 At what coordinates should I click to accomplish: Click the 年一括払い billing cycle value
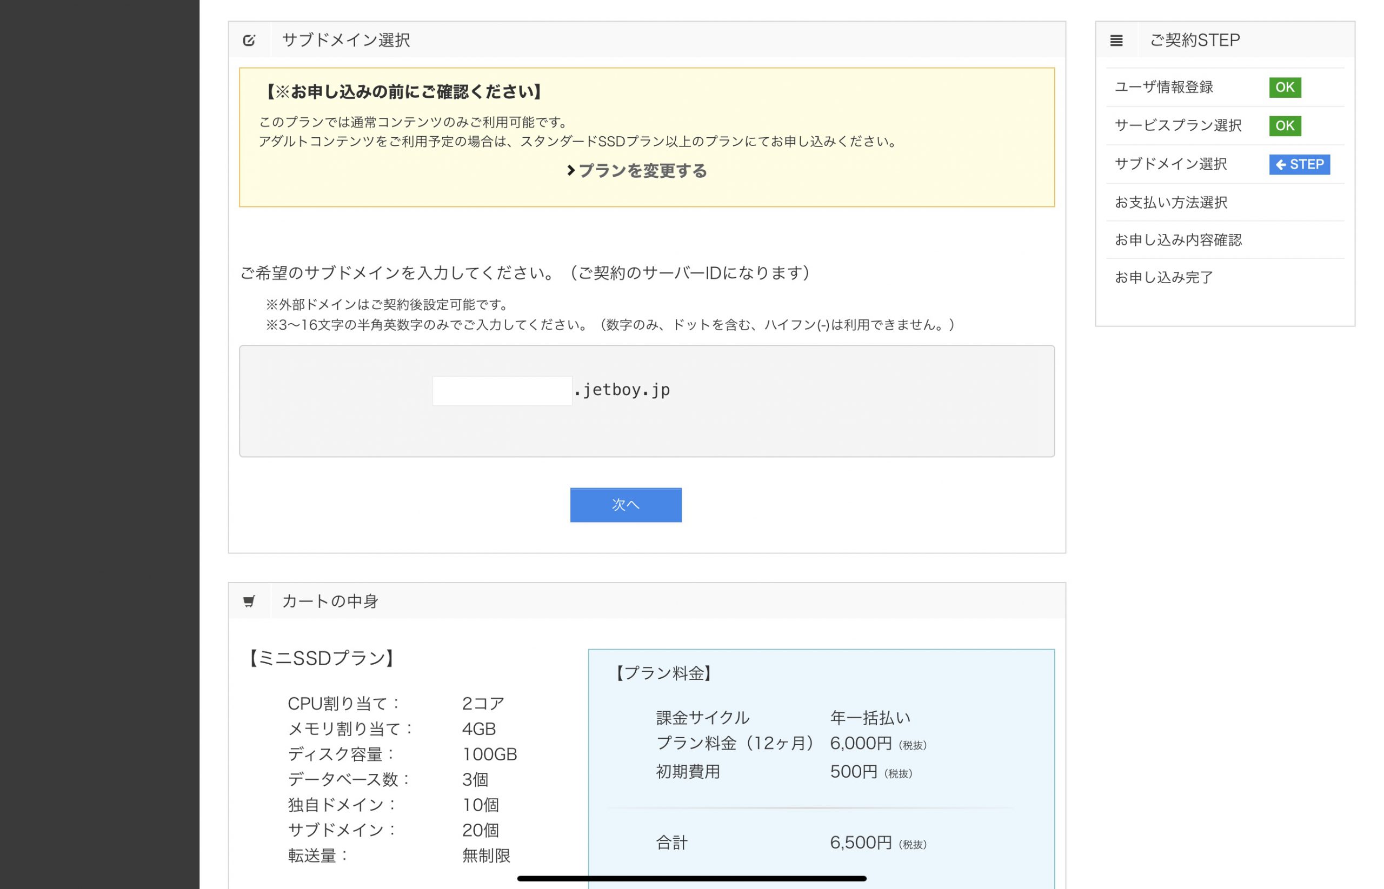[x=870, y=718]
